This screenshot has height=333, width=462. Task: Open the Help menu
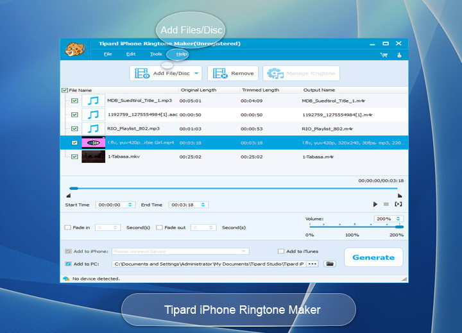pyautogui.click(x=182, y=55)
